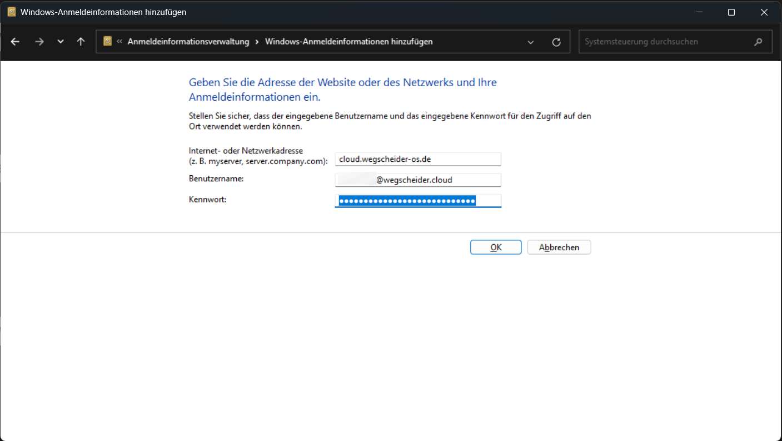Image resolution: width=782 pixels, height=441 pixels.
Task: Refresh the current page
Action: click(x=556, y=42)
